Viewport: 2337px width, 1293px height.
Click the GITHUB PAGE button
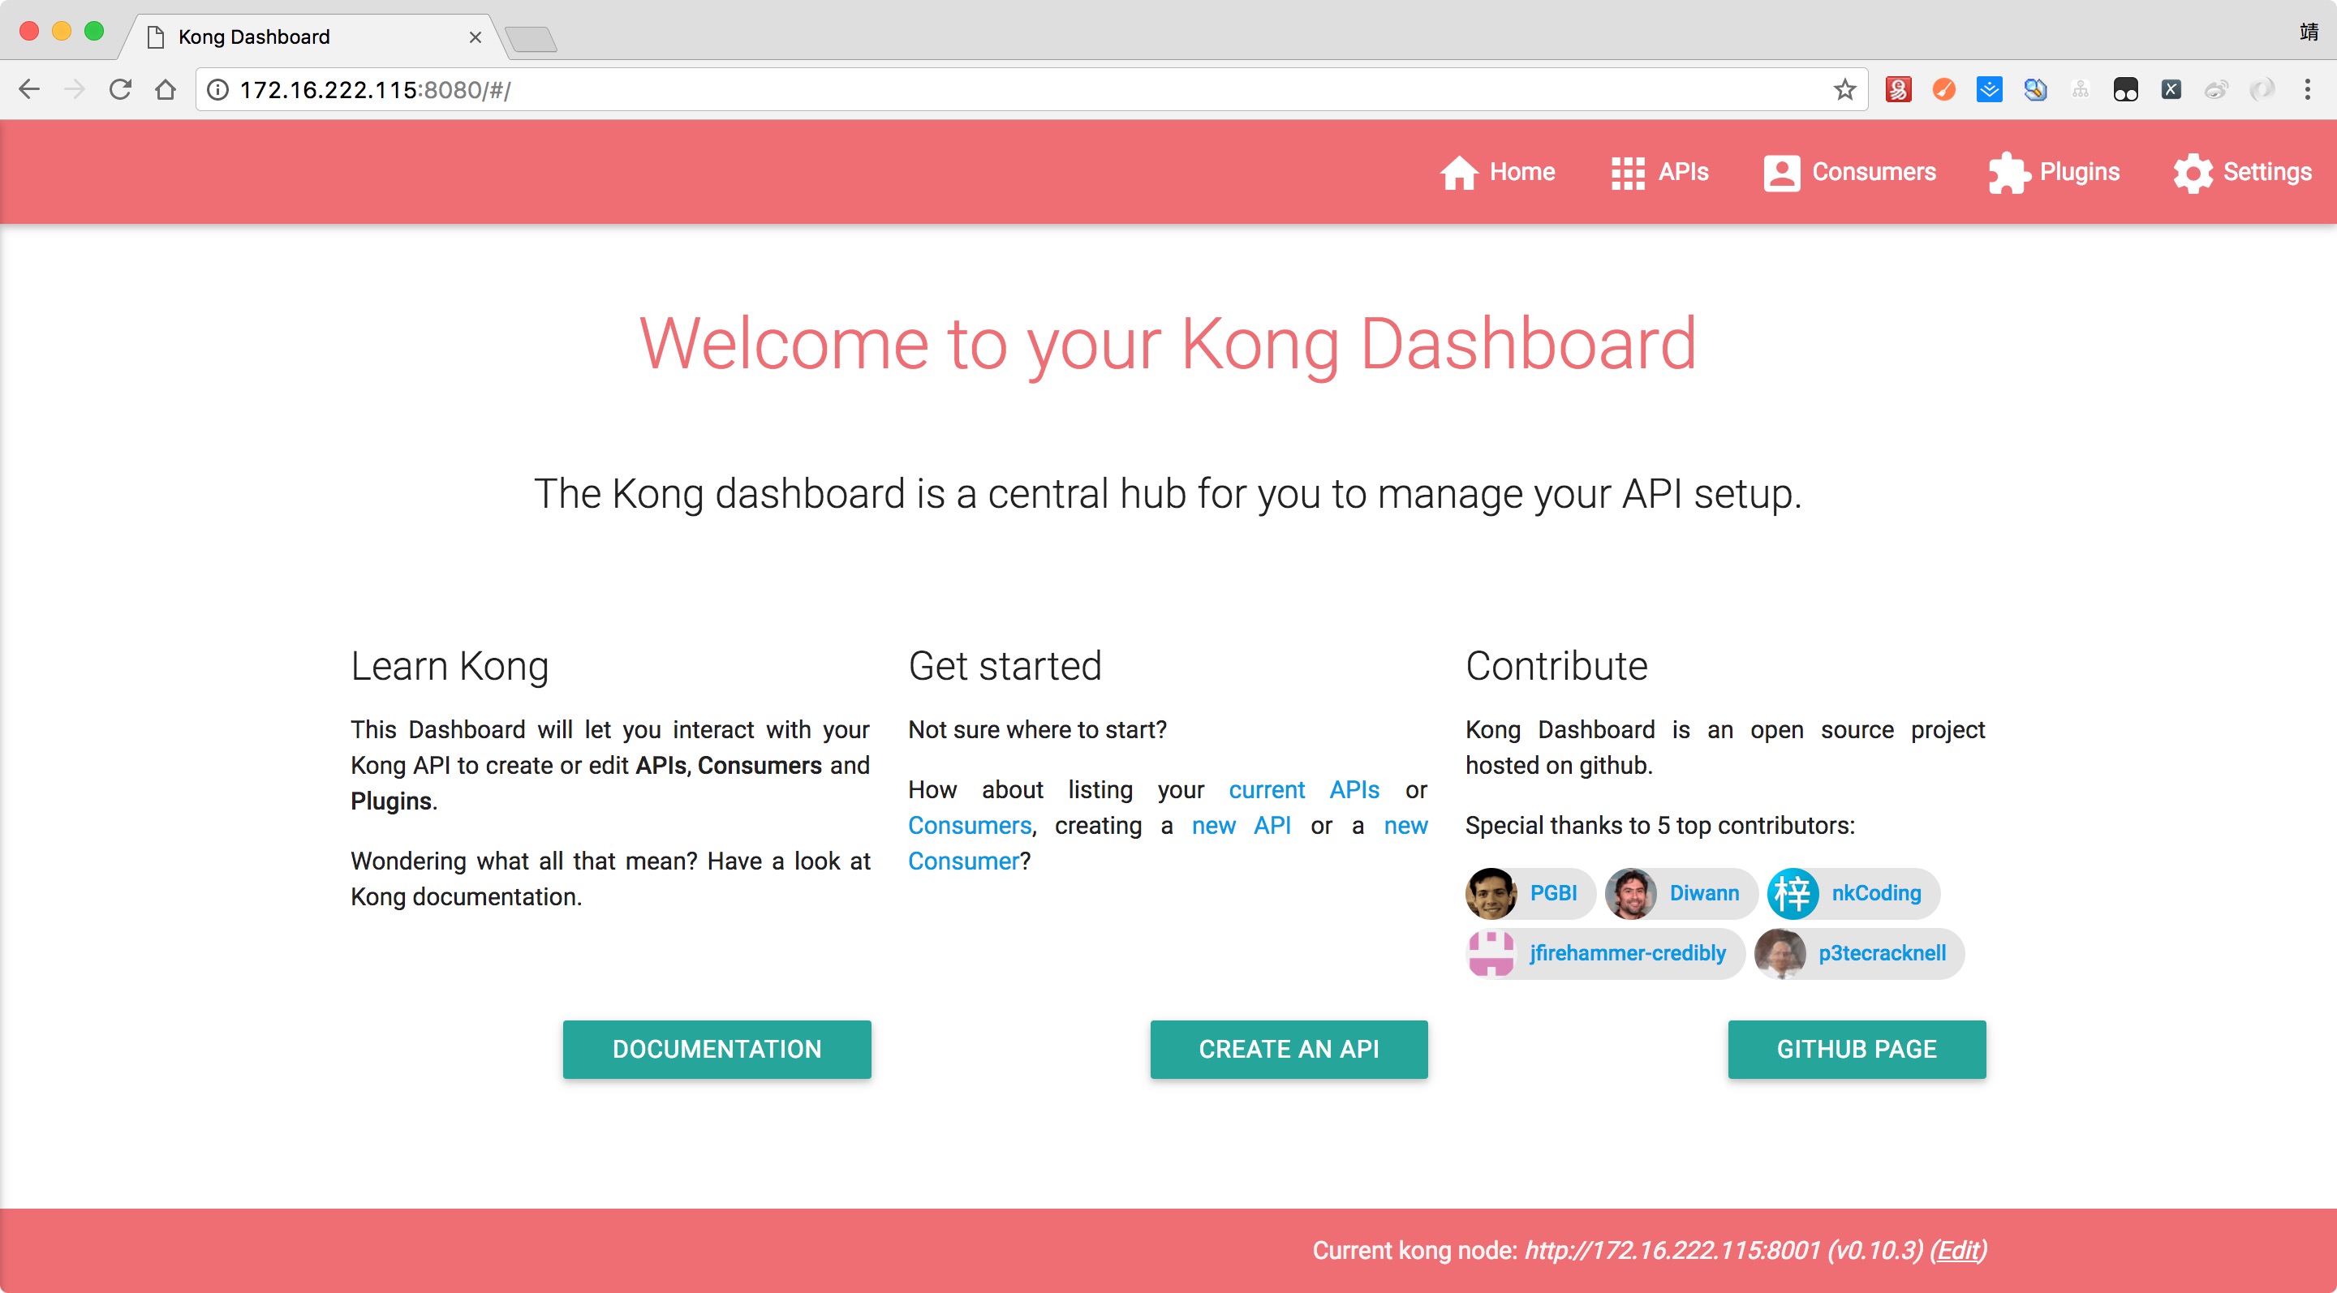1856,1049
